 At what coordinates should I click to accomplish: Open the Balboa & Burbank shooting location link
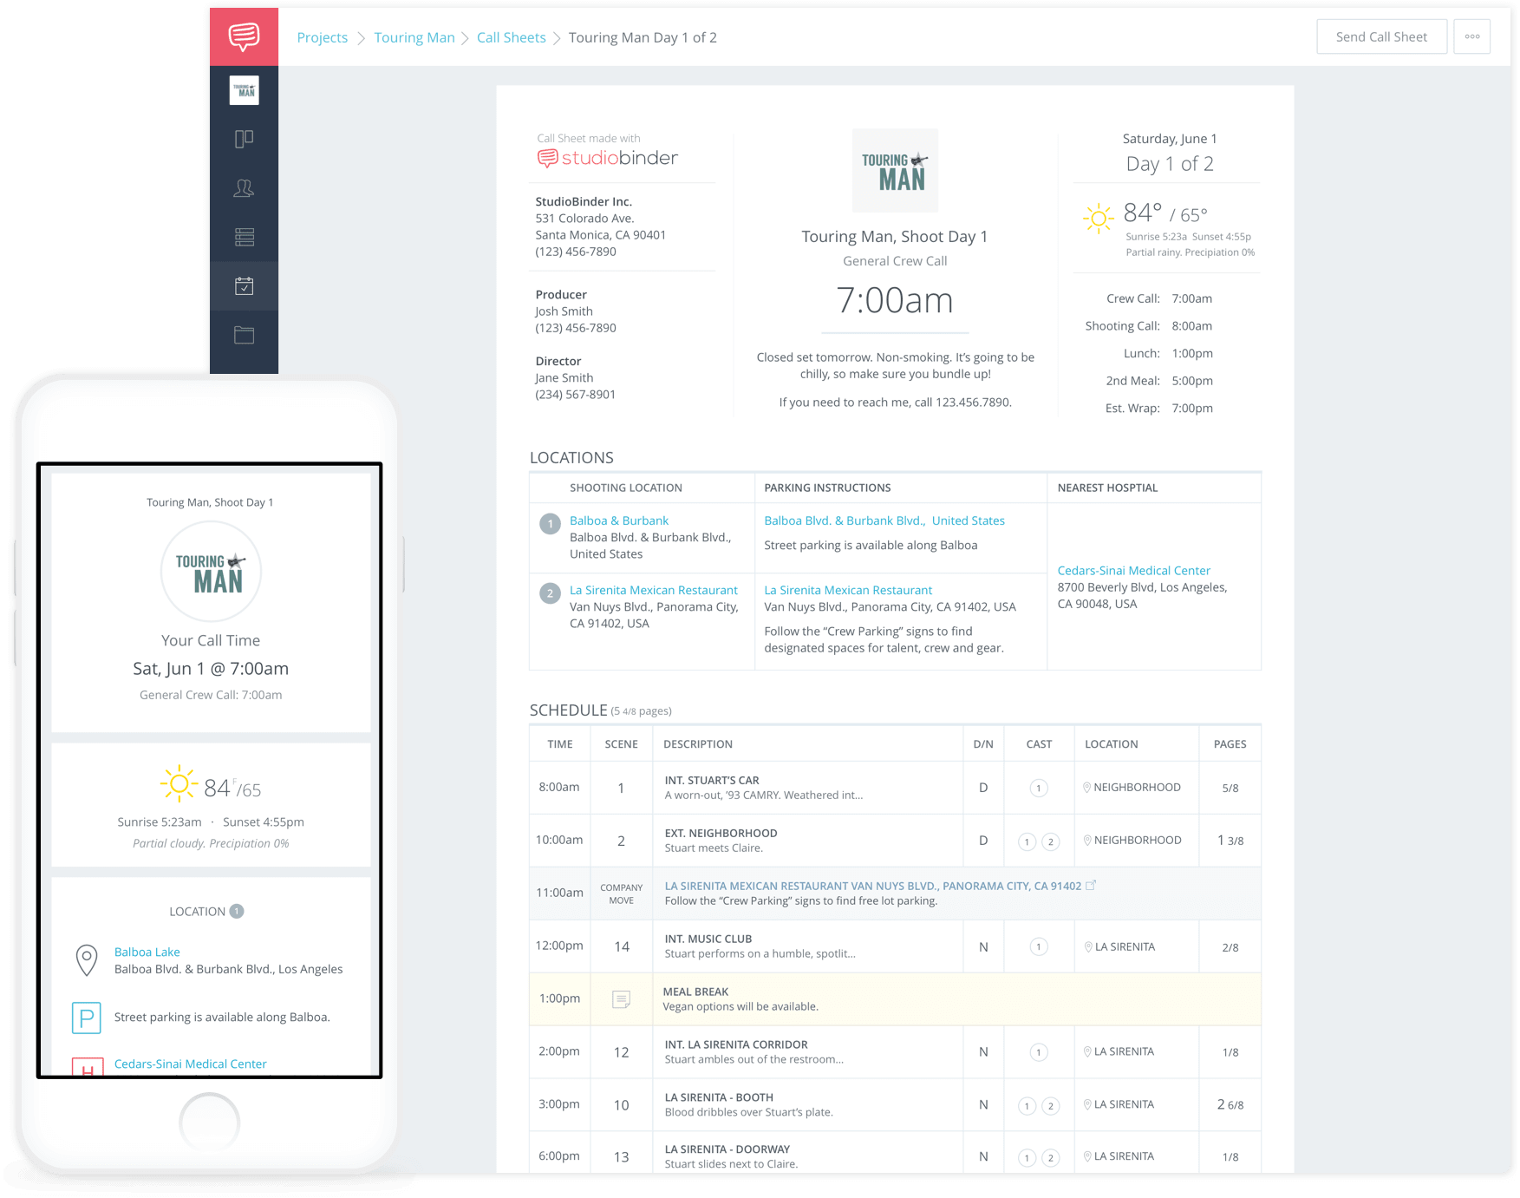pos(618,520)
